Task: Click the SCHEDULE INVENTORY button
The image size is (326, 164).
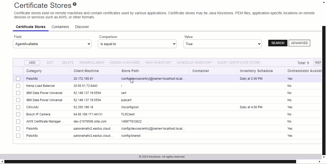Action: pyautogui.click(x=194, y=63)
